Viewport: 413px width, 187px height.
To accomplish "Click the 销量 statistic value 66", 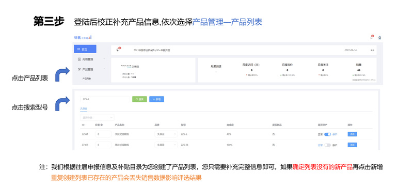I will click(x=359, y=70).
